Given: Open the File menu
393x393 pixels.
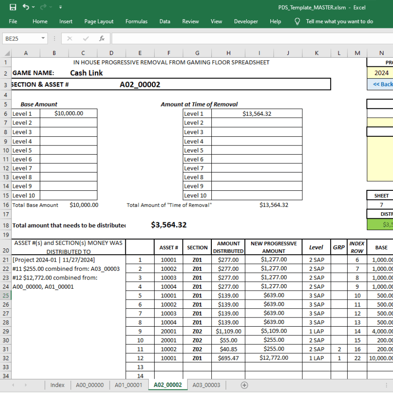Looking at the screenshot, I should point(13,21).
